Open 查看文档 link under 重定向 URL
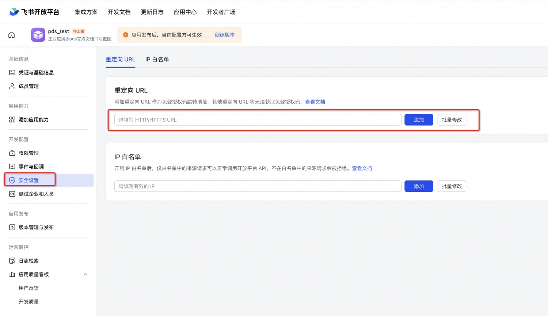The width and height of the screenshot is (548, 316). (315, 102)
